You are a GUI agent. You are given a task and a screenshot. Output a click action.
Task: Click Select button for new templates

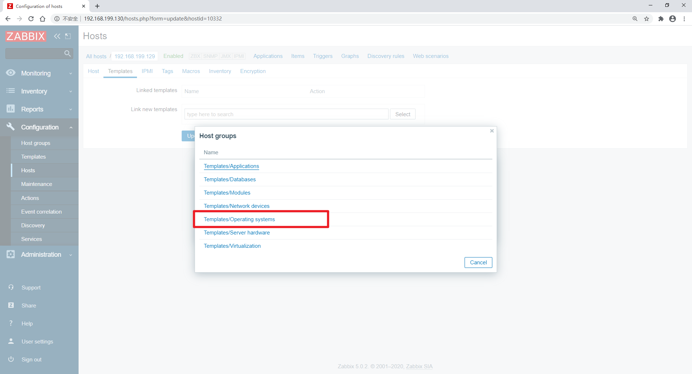403,114
